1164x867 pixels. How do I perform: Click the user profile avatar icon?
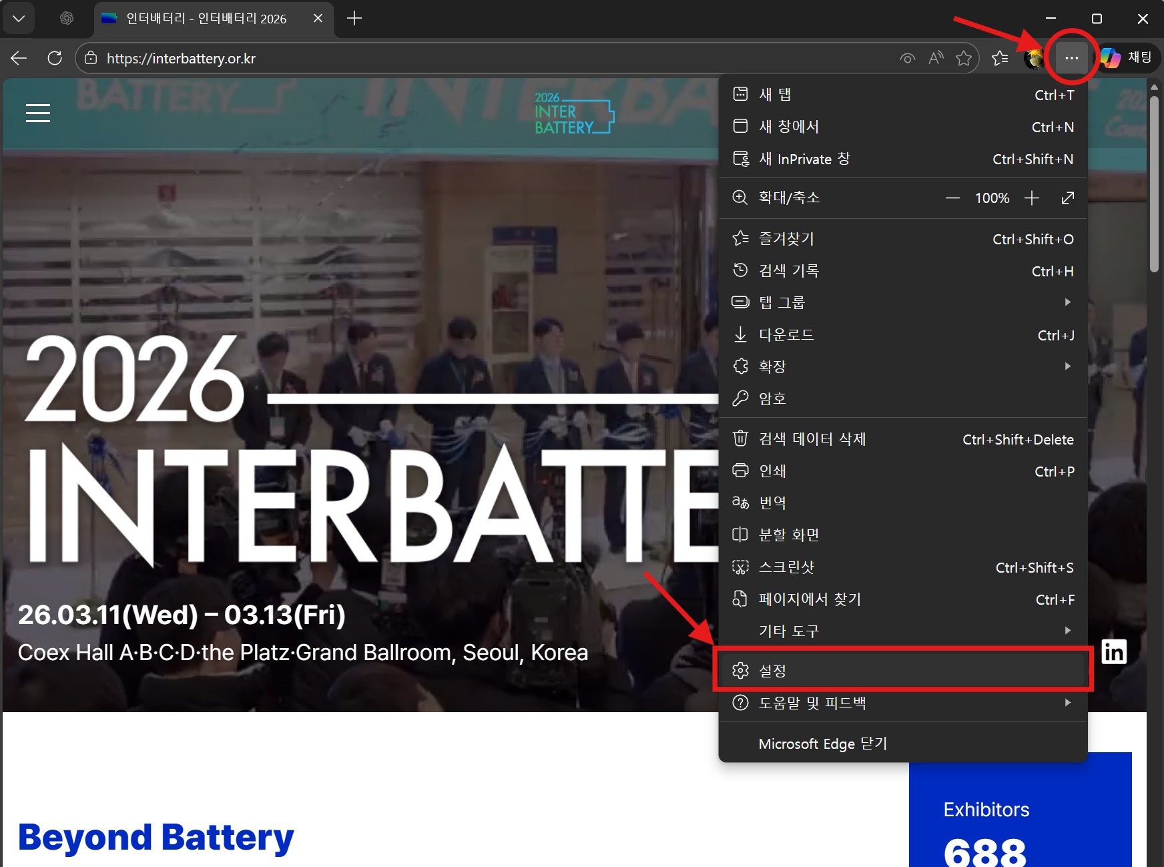click(x=1034, y=58)
